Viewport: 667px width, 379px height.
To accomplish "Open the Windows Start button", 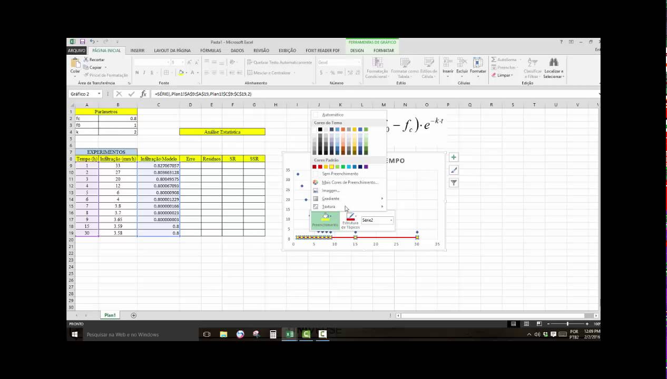I will (x=74, y=334).
